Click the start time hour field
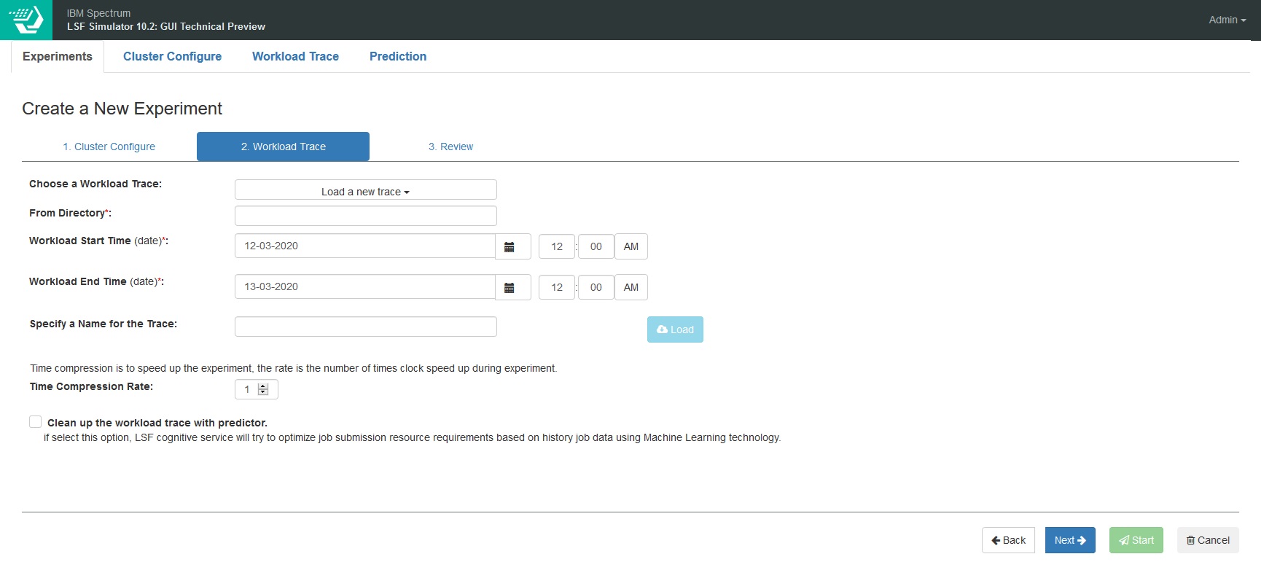The width and height of the screenshot is (1261, 562). click(557, 246)
